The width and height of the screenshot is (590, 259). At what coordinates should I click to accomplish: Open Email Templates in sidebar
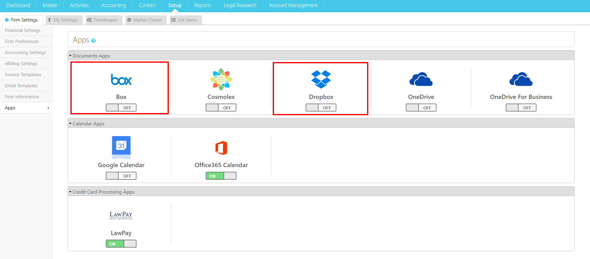point(26,86)
